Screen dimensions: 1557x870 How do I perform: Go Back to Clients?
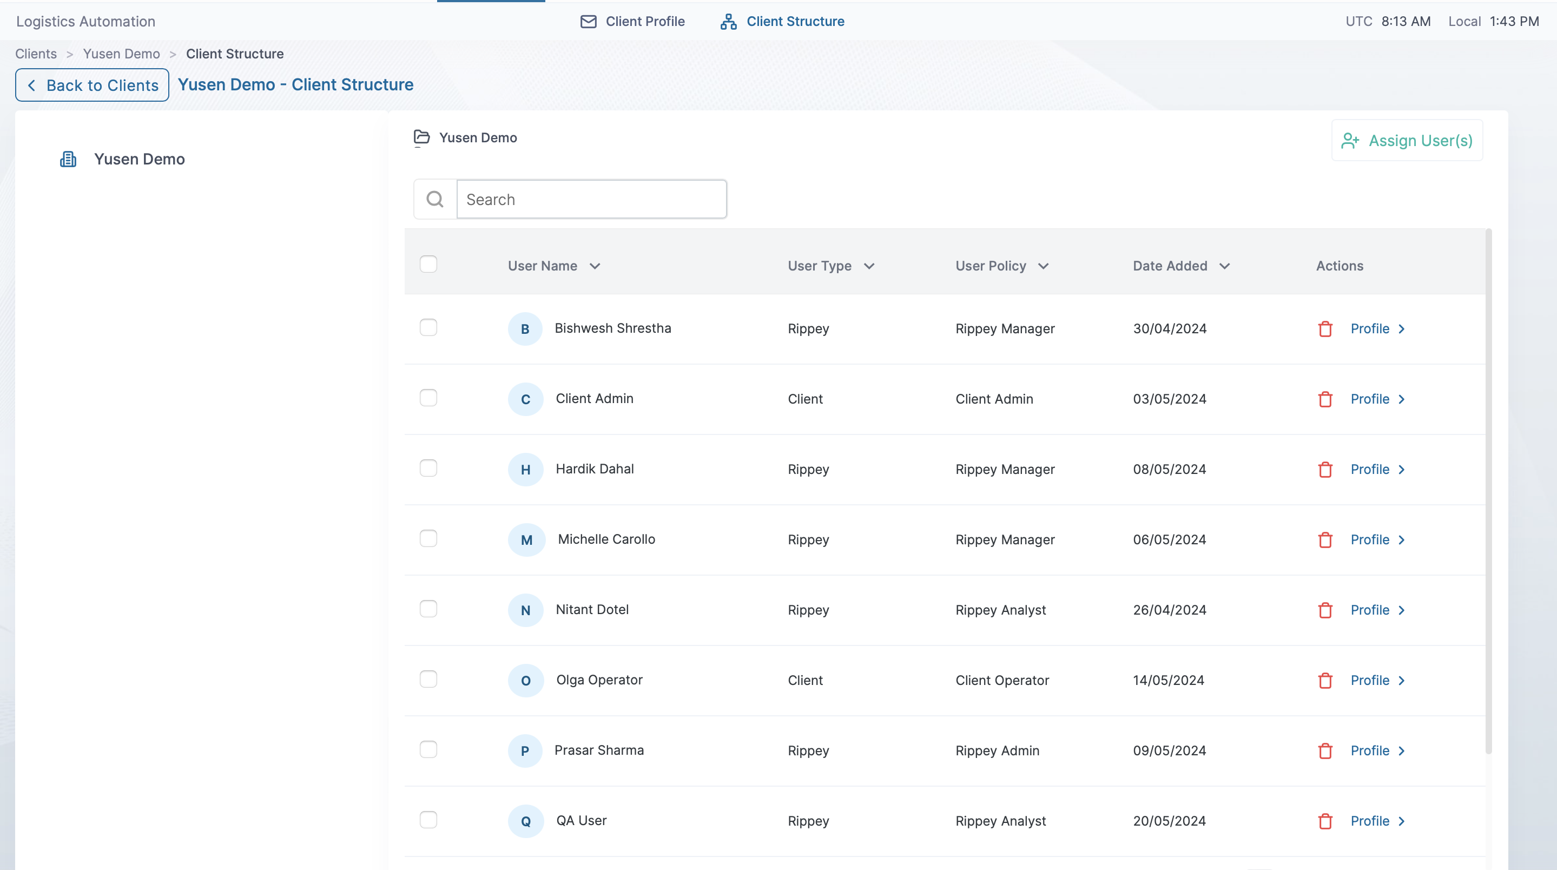click(92, 85)
